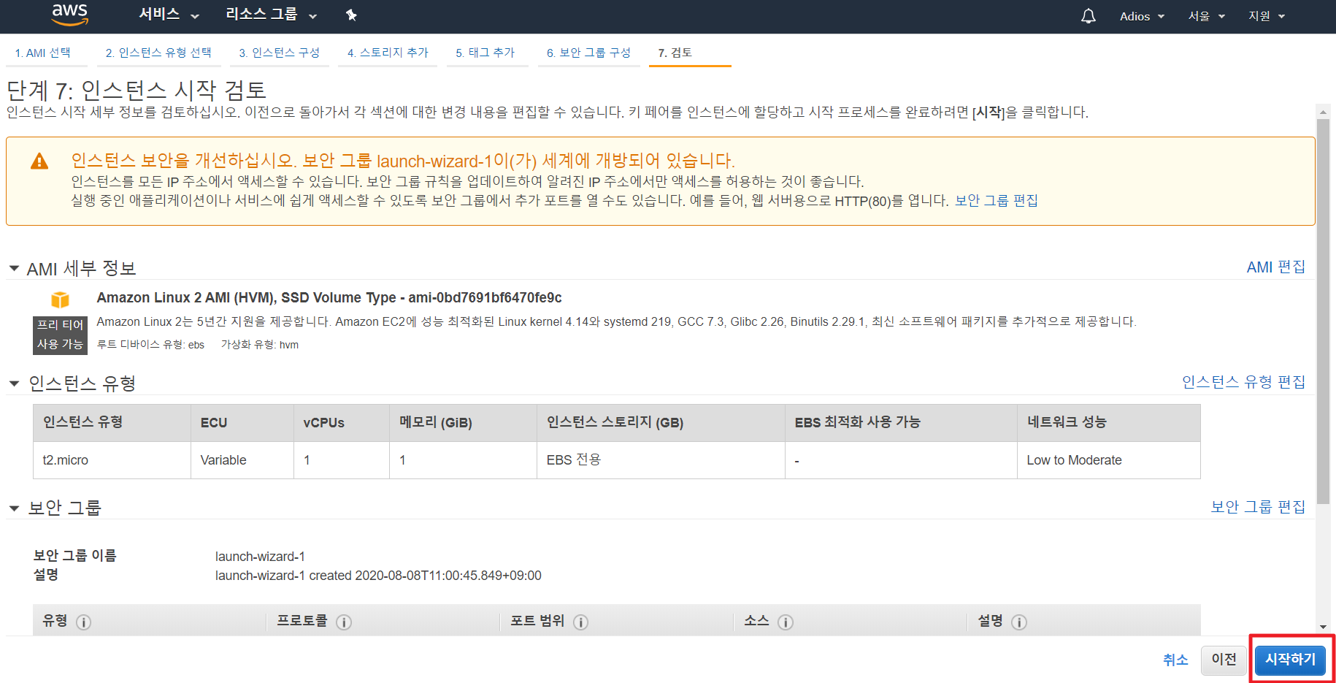
Task: Click the vertical scrollbar thumb
Action: click(x=1323, y=310)
